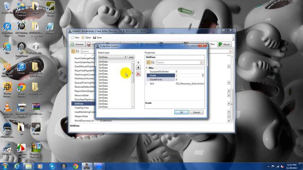Viewport: 303px width, 170px height.
Task: Select TotalPlayTime in raw list
Action: (81, 108)
